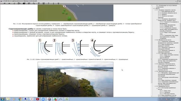The image size is (181, 101).
Task: Click the info icon in toolbar
Action: [x=53, y=3]
